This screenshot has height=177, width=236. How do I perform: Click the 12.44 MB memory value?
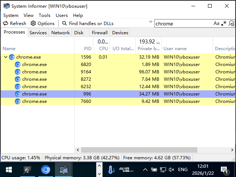coord(149,87)
